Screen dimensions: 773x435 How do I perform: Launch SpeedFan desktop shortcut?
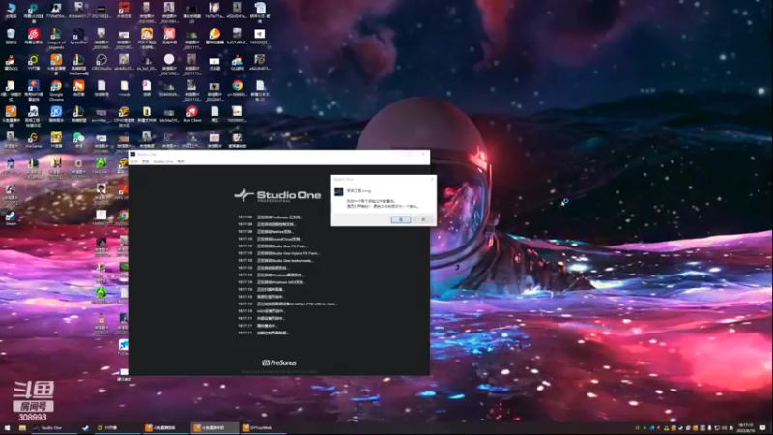(78, 37)
